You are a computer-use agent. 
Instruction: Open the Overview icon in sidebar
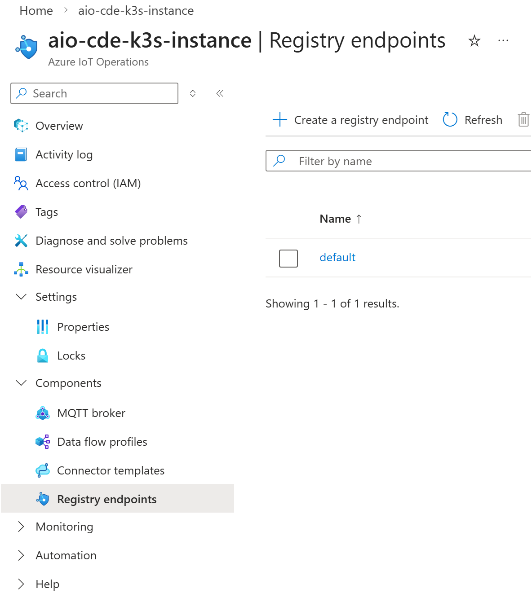(x=21, y=126)
